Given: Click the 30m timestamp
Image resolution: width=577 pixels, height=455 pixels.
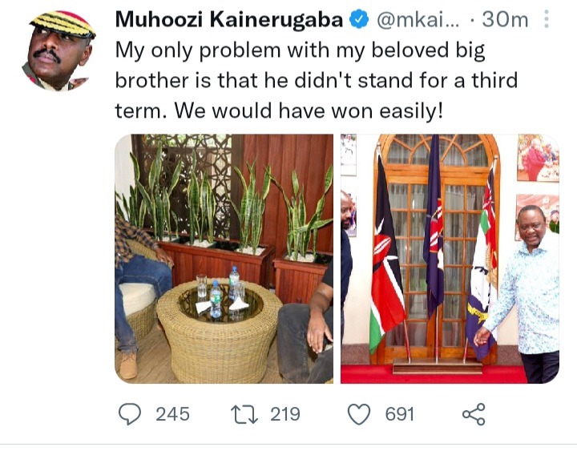Looking at the screenshot, I should coord(505,19).
